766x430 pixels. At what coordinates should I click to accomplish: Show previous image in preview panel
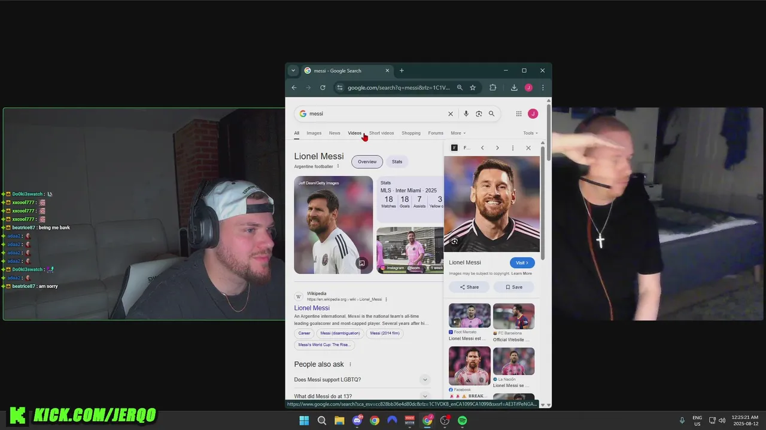[x=482, y=148]
